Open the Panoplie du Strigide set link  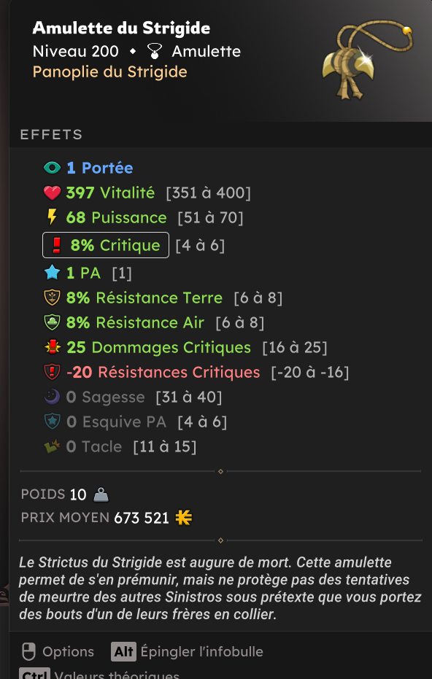point(110,71)
